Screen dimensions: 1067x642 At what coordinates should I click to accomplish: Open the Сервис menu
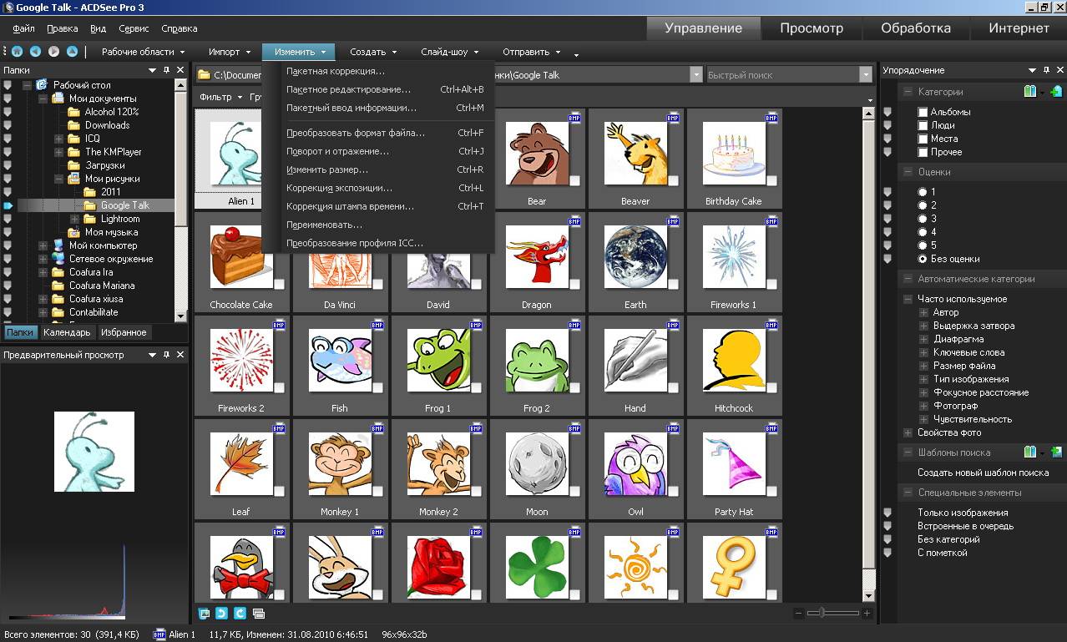coord(134,28)
